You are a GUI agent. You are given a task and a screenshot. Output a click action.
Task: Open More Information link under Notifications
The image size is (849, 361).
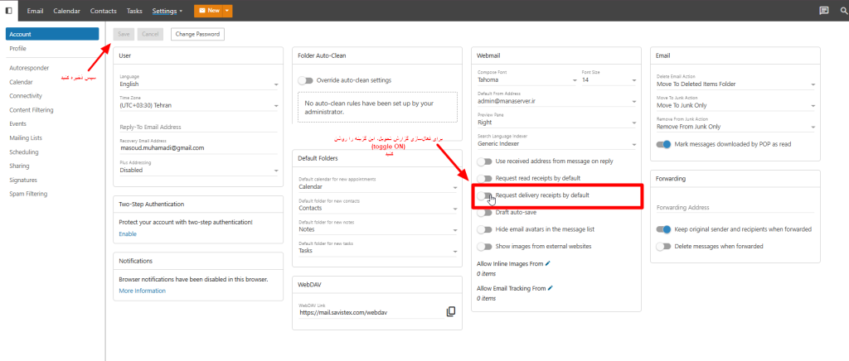pos(142,291)
